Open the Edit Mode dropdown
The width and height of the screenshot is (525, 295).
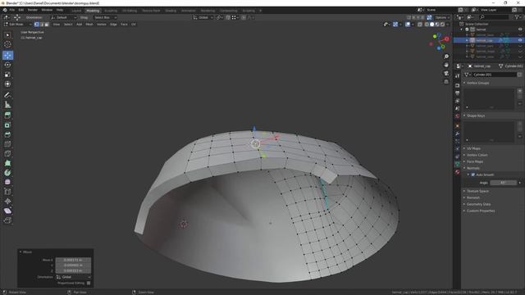17,25
